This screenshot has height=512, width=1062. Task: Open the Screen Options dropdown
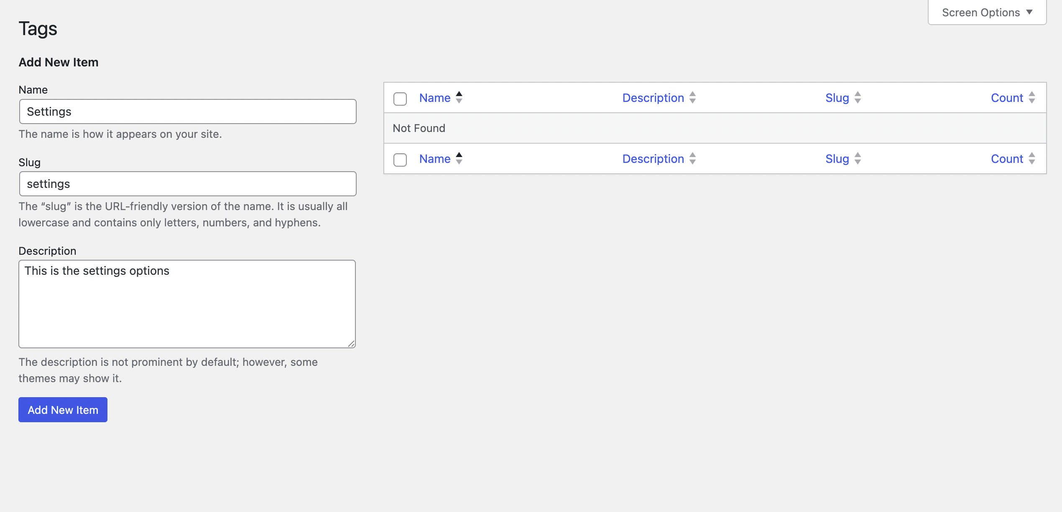click(x=987, y=13)
